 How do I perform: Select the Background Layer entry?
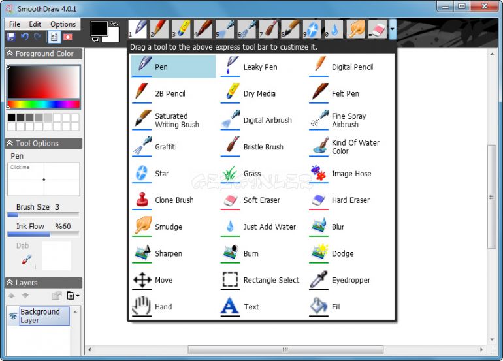[x=40, y=316]
